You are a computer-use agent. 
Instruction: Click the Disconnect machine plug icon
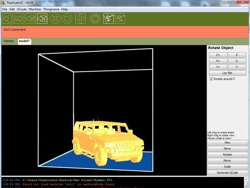(120, 19)
